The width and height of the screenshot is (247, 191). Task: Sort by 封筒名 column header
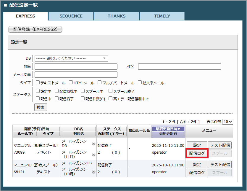click(x=79, y=134)
